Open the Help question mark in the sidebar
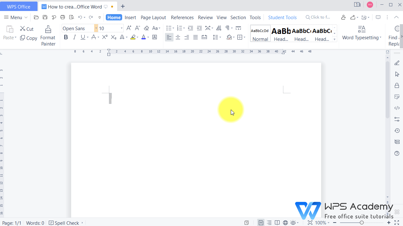Viewport: 403px width, 226px height. pyautogui.click(x=397, y=153)
